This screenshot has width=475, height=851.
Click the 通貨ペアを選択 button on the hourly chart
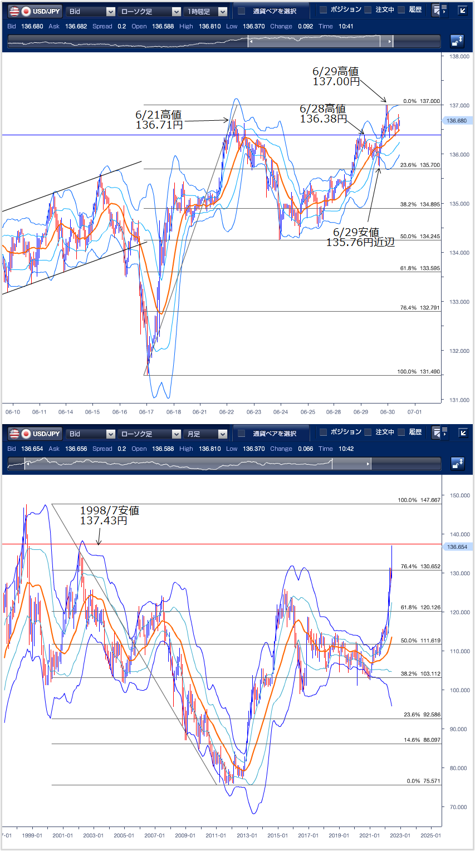point(272,11)
